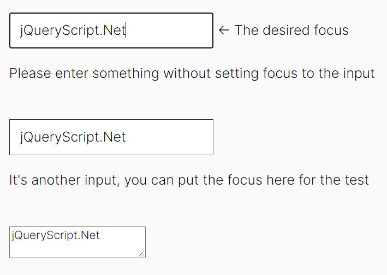Click "The desired focus" label

(x=291, y=30)
